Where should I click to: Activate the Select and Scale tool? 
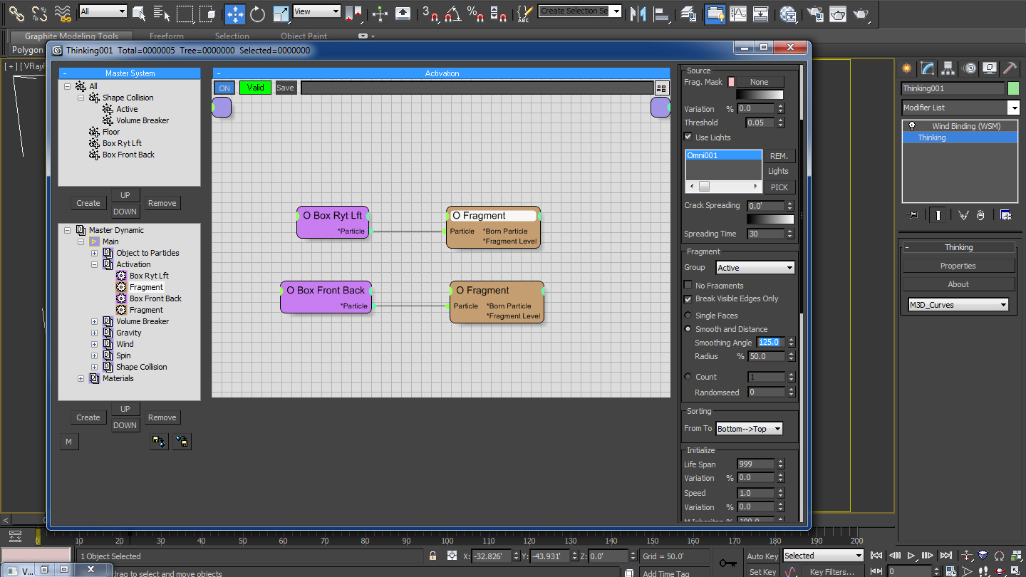tap(281, 13)
